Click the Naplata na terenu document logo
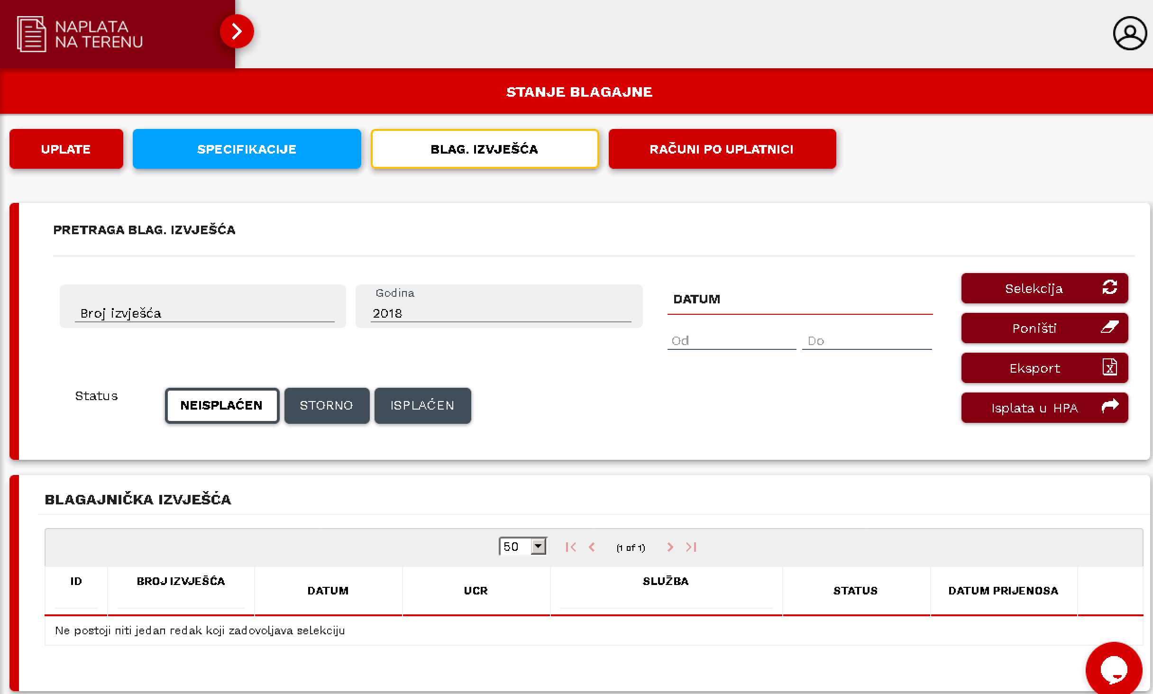The width and height of the screenshot is (1153, 694). click(31, 34)
